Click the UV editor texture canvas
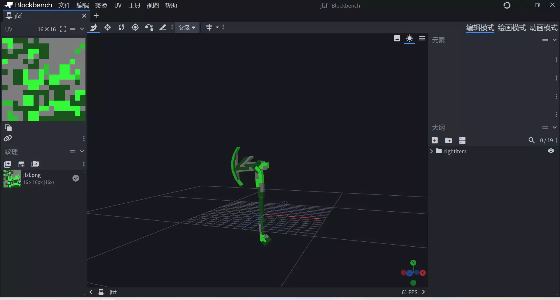Image resolution: width=560 pixels, height=300 pixels. point(44,80)
